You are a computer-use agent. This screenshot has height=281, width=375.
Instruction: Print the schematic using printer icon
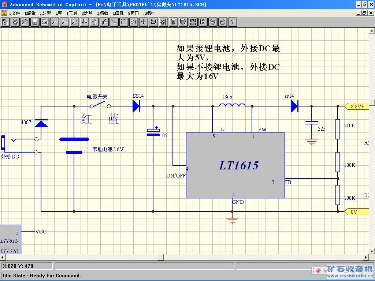pyautogui.click(x=45, y=22)
